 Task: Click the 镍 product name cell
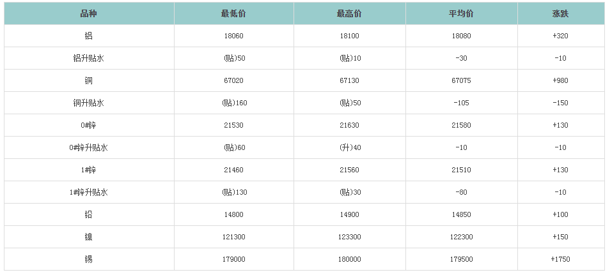point(89,237)
